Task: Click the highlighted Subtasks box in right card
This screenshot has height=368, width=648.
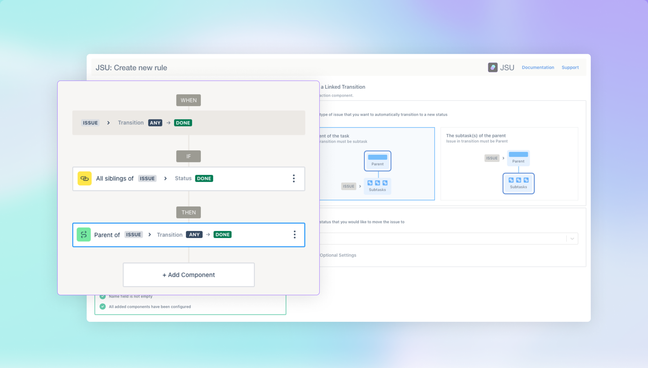Action: pyautogui.click(x=518, y=183)
